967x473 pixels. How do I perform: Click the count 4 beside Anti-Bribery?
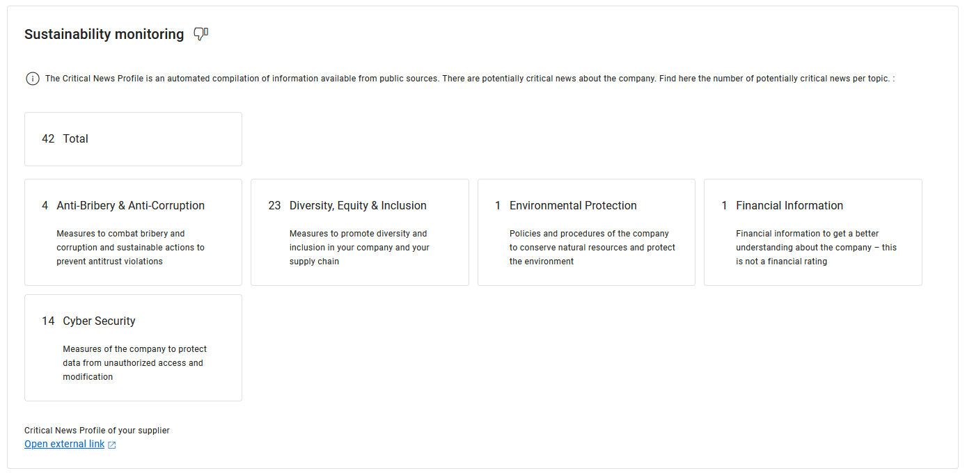pyautogui.click(x=45, y=206)
